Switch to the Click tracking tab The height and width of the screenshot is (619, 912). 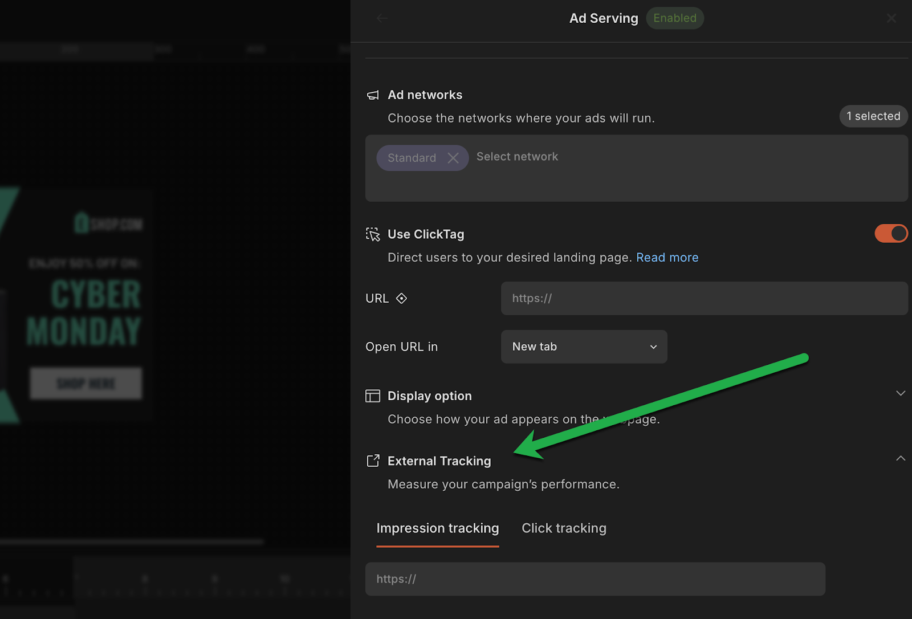pyautogui.click(x=564, y=528)
